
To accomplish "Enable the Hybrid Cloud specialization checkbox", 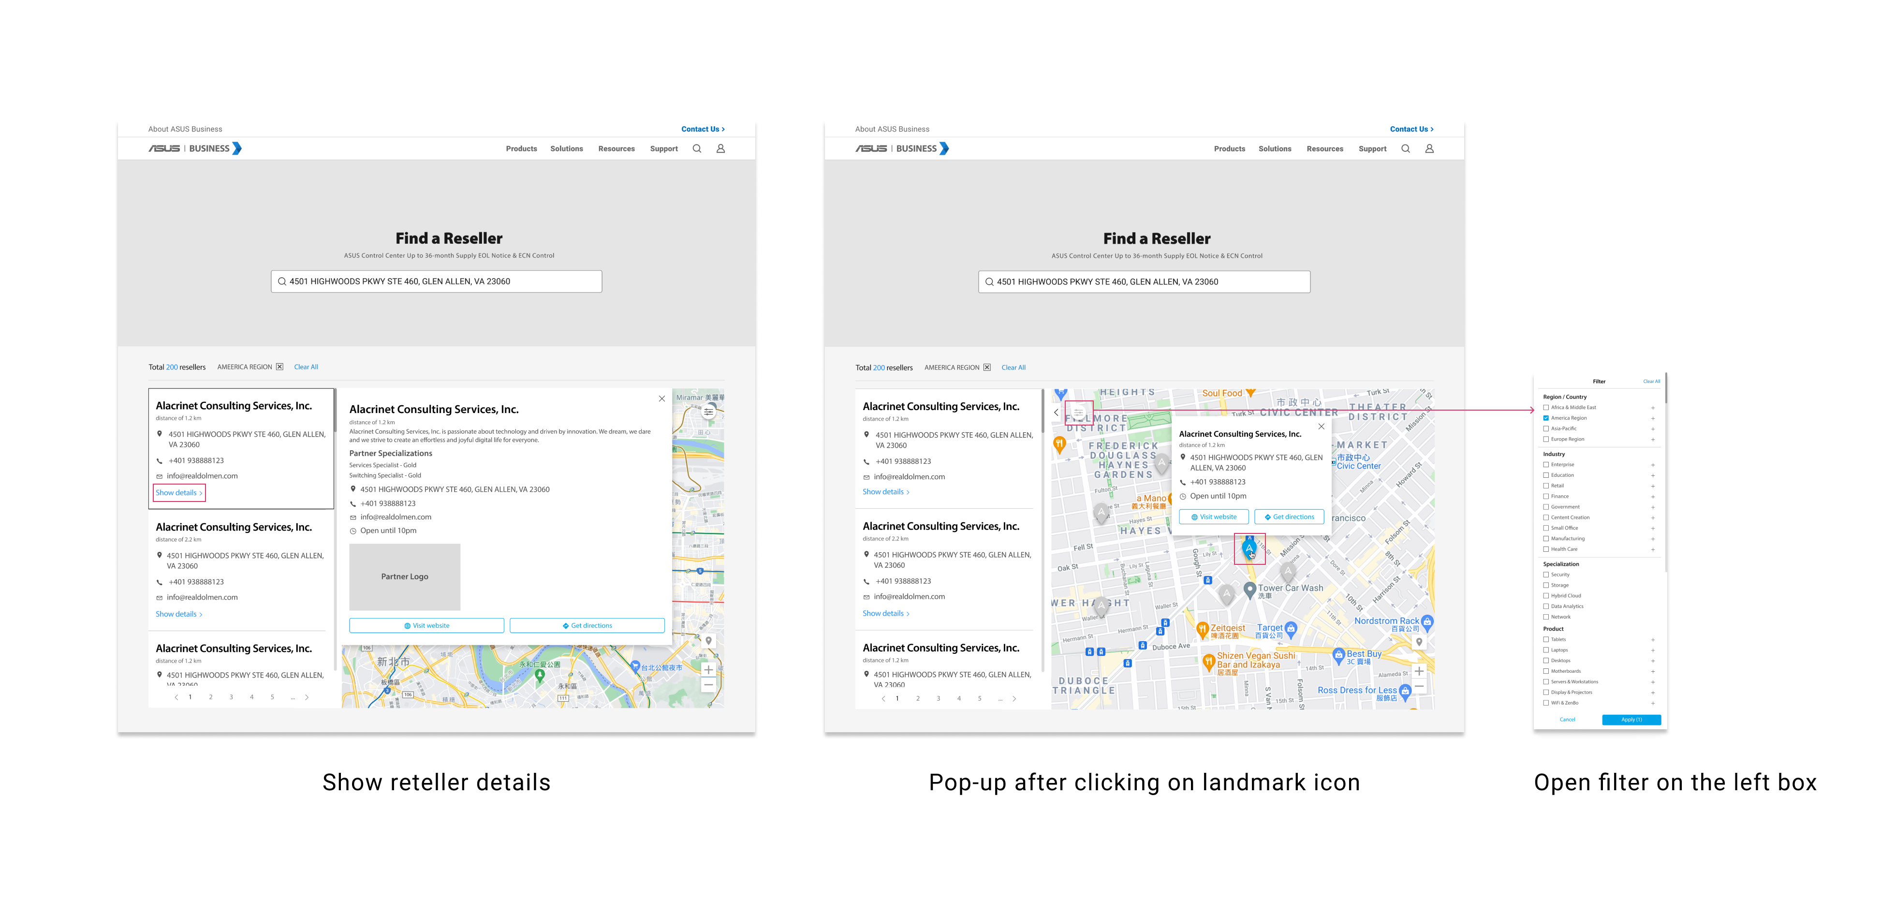I will (1546, 595).
